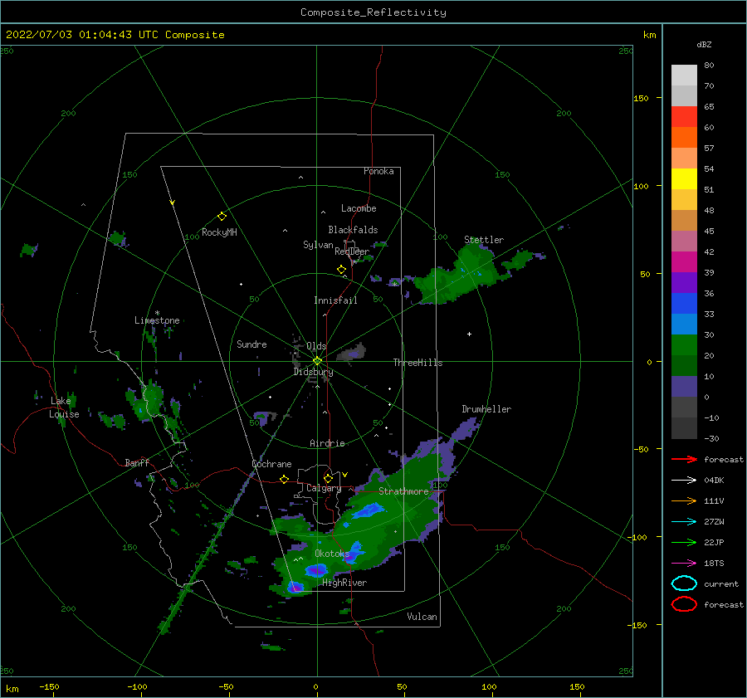
Task: Click the 2022/07/03 UTC timestamp text
Action: (x=115, y=35)
